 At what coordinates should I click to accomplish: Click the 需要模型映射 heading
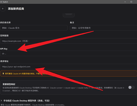(9, 84)
